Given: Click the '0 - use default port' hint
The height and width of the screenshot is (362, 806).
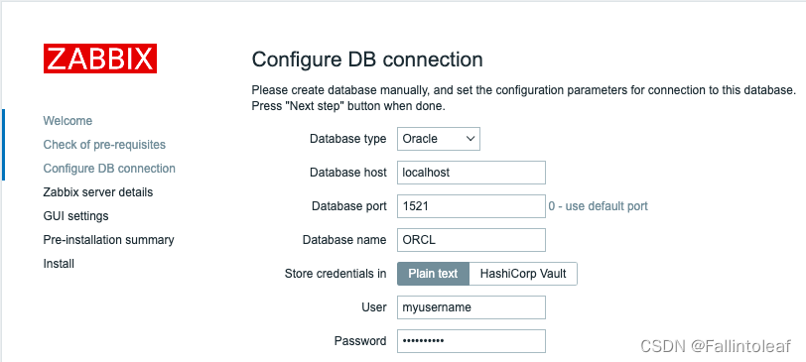Looking at the screenshot, I should coord(599,206).
